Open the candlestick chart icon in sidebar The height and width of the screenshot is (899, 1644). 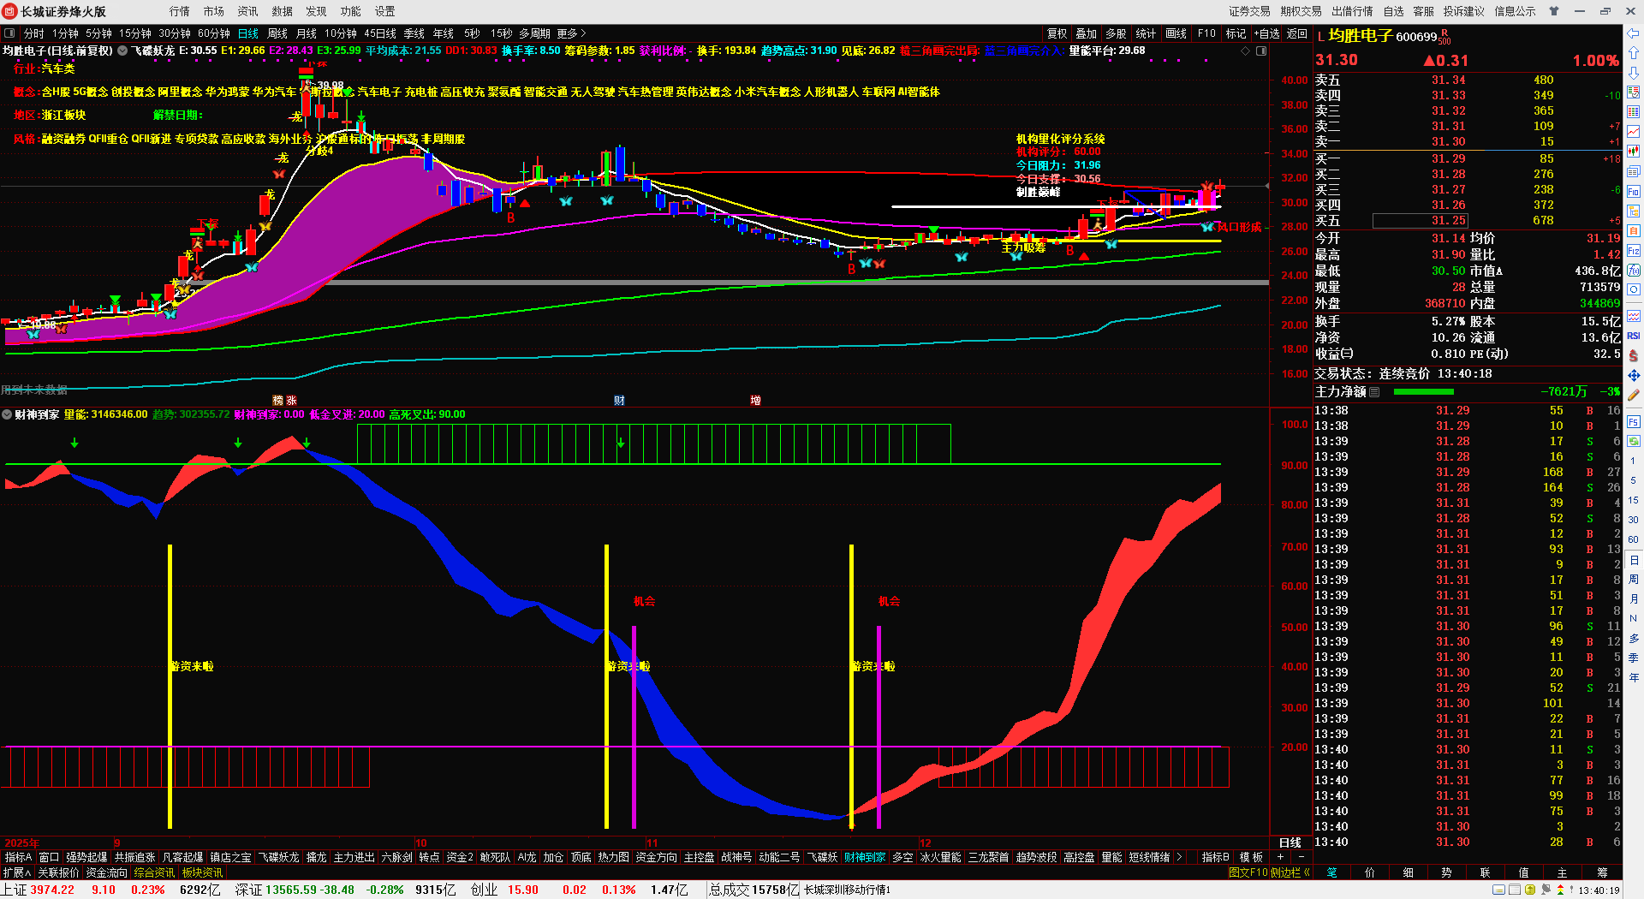pos(1634,152)
